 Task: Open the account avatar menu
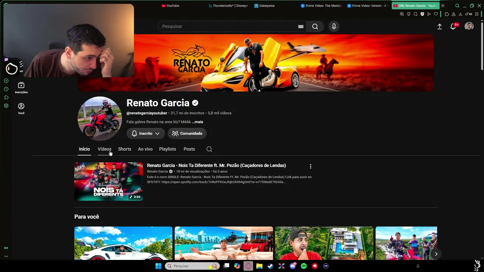point(469,26)
